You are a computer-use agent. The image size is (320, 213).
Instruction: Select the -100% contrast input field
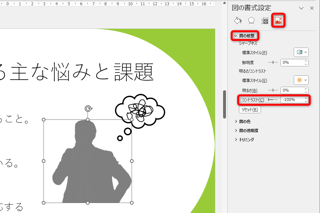pos(291,100)
